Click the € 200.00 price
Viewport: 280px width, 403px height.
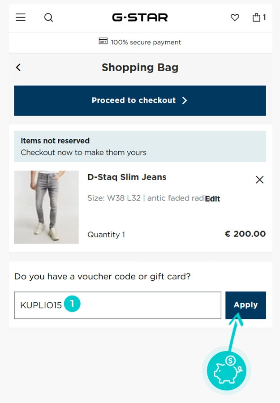point(245,234)
